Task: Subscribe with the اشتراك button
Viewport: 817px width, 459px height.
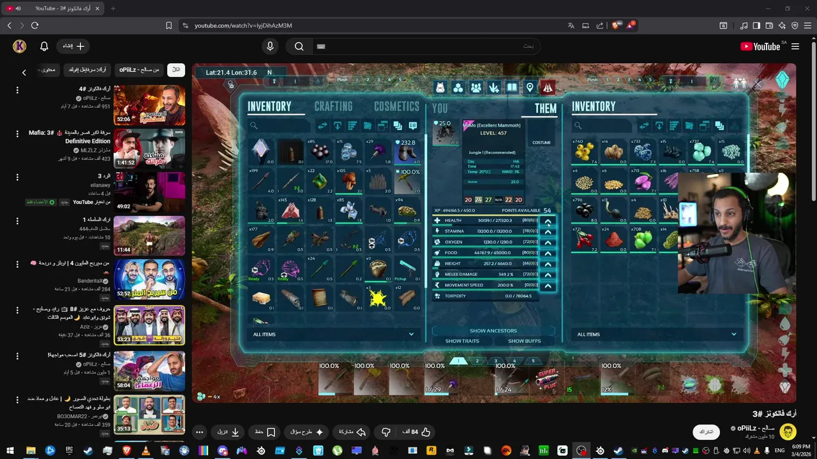Action: click(706, 432)
